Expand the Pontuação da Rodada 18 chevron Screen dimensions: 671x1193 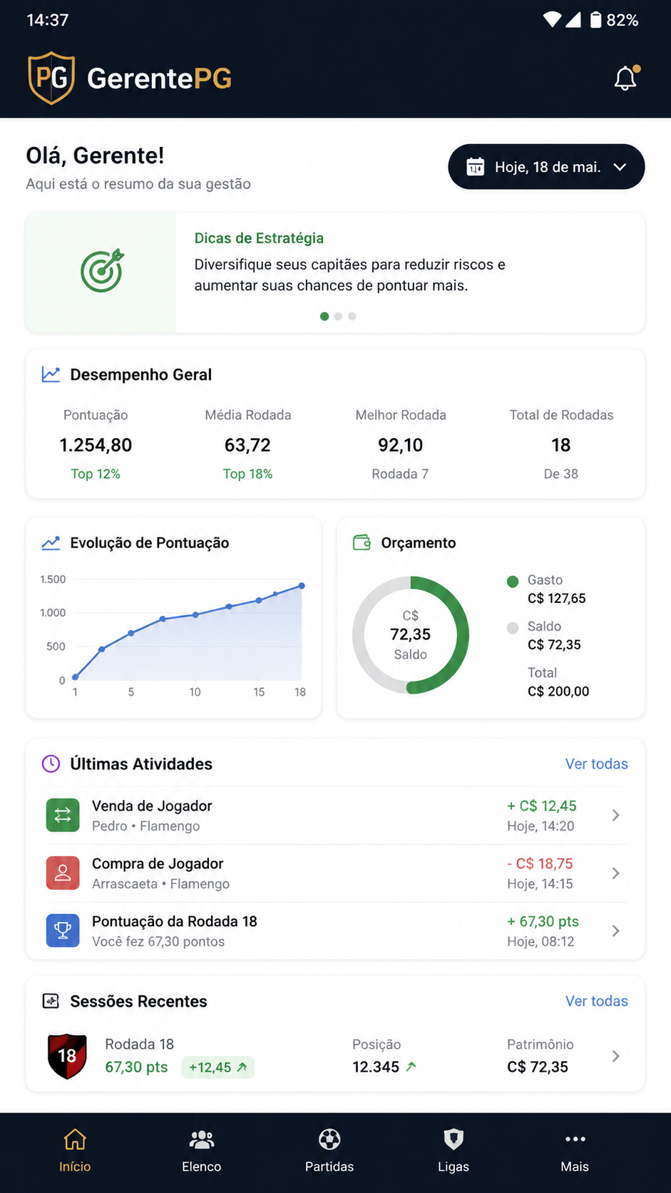pyautogui.click(x=616, y=930)
